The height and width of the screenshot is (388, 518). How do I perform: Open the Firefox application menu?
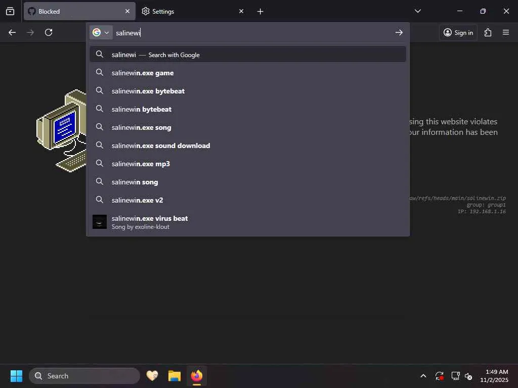(x=506, y=32)
